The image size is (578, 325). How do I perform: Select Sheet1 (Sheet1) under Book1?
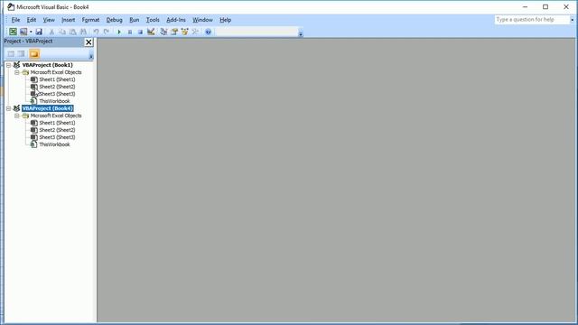click(57, 79)
